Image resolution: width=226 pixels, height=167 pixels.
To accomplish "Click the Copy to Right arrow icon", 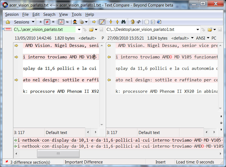I will pos(94,22).
